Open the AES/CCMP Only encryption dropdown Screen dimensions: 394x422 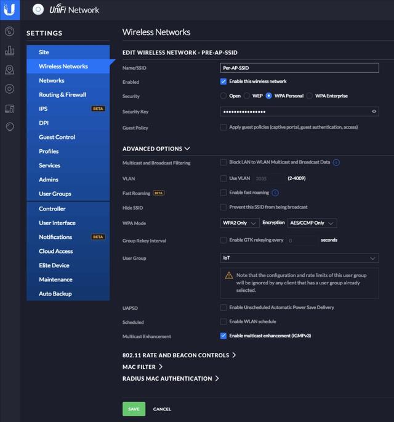(x=312, y=223)
